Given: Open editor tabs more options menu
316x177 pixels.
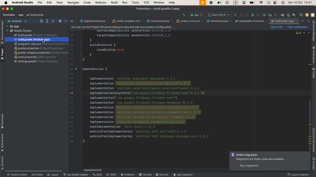Looking at the screenshot, I should (x=309, y=21).
